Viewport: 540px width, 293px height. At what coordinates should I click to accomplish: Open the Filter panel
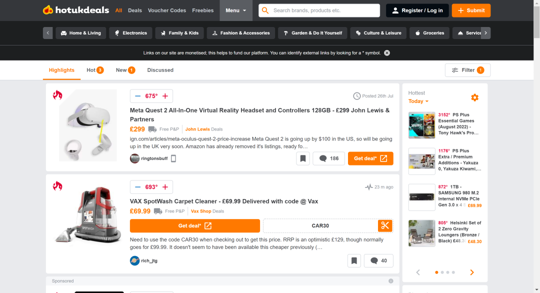tap(467, 70)
